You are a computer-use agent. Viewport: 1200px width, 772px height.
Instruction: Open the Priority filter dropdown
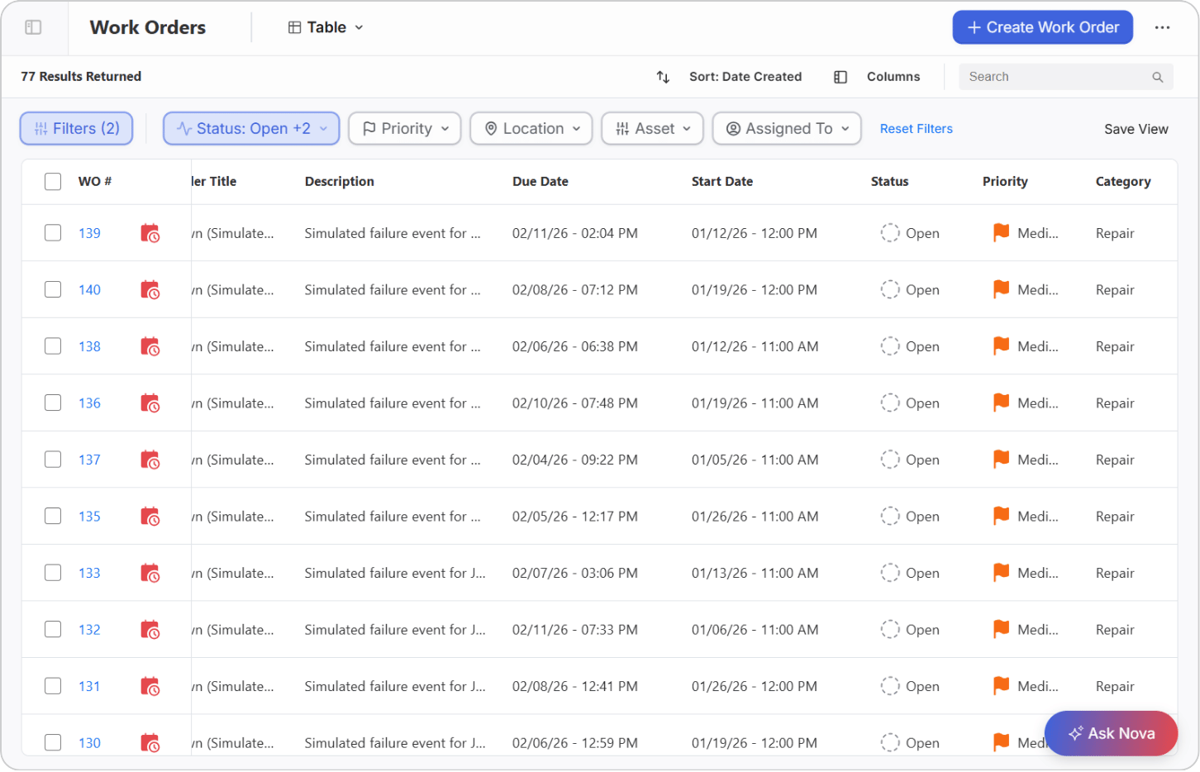click(x=405, y=129)
